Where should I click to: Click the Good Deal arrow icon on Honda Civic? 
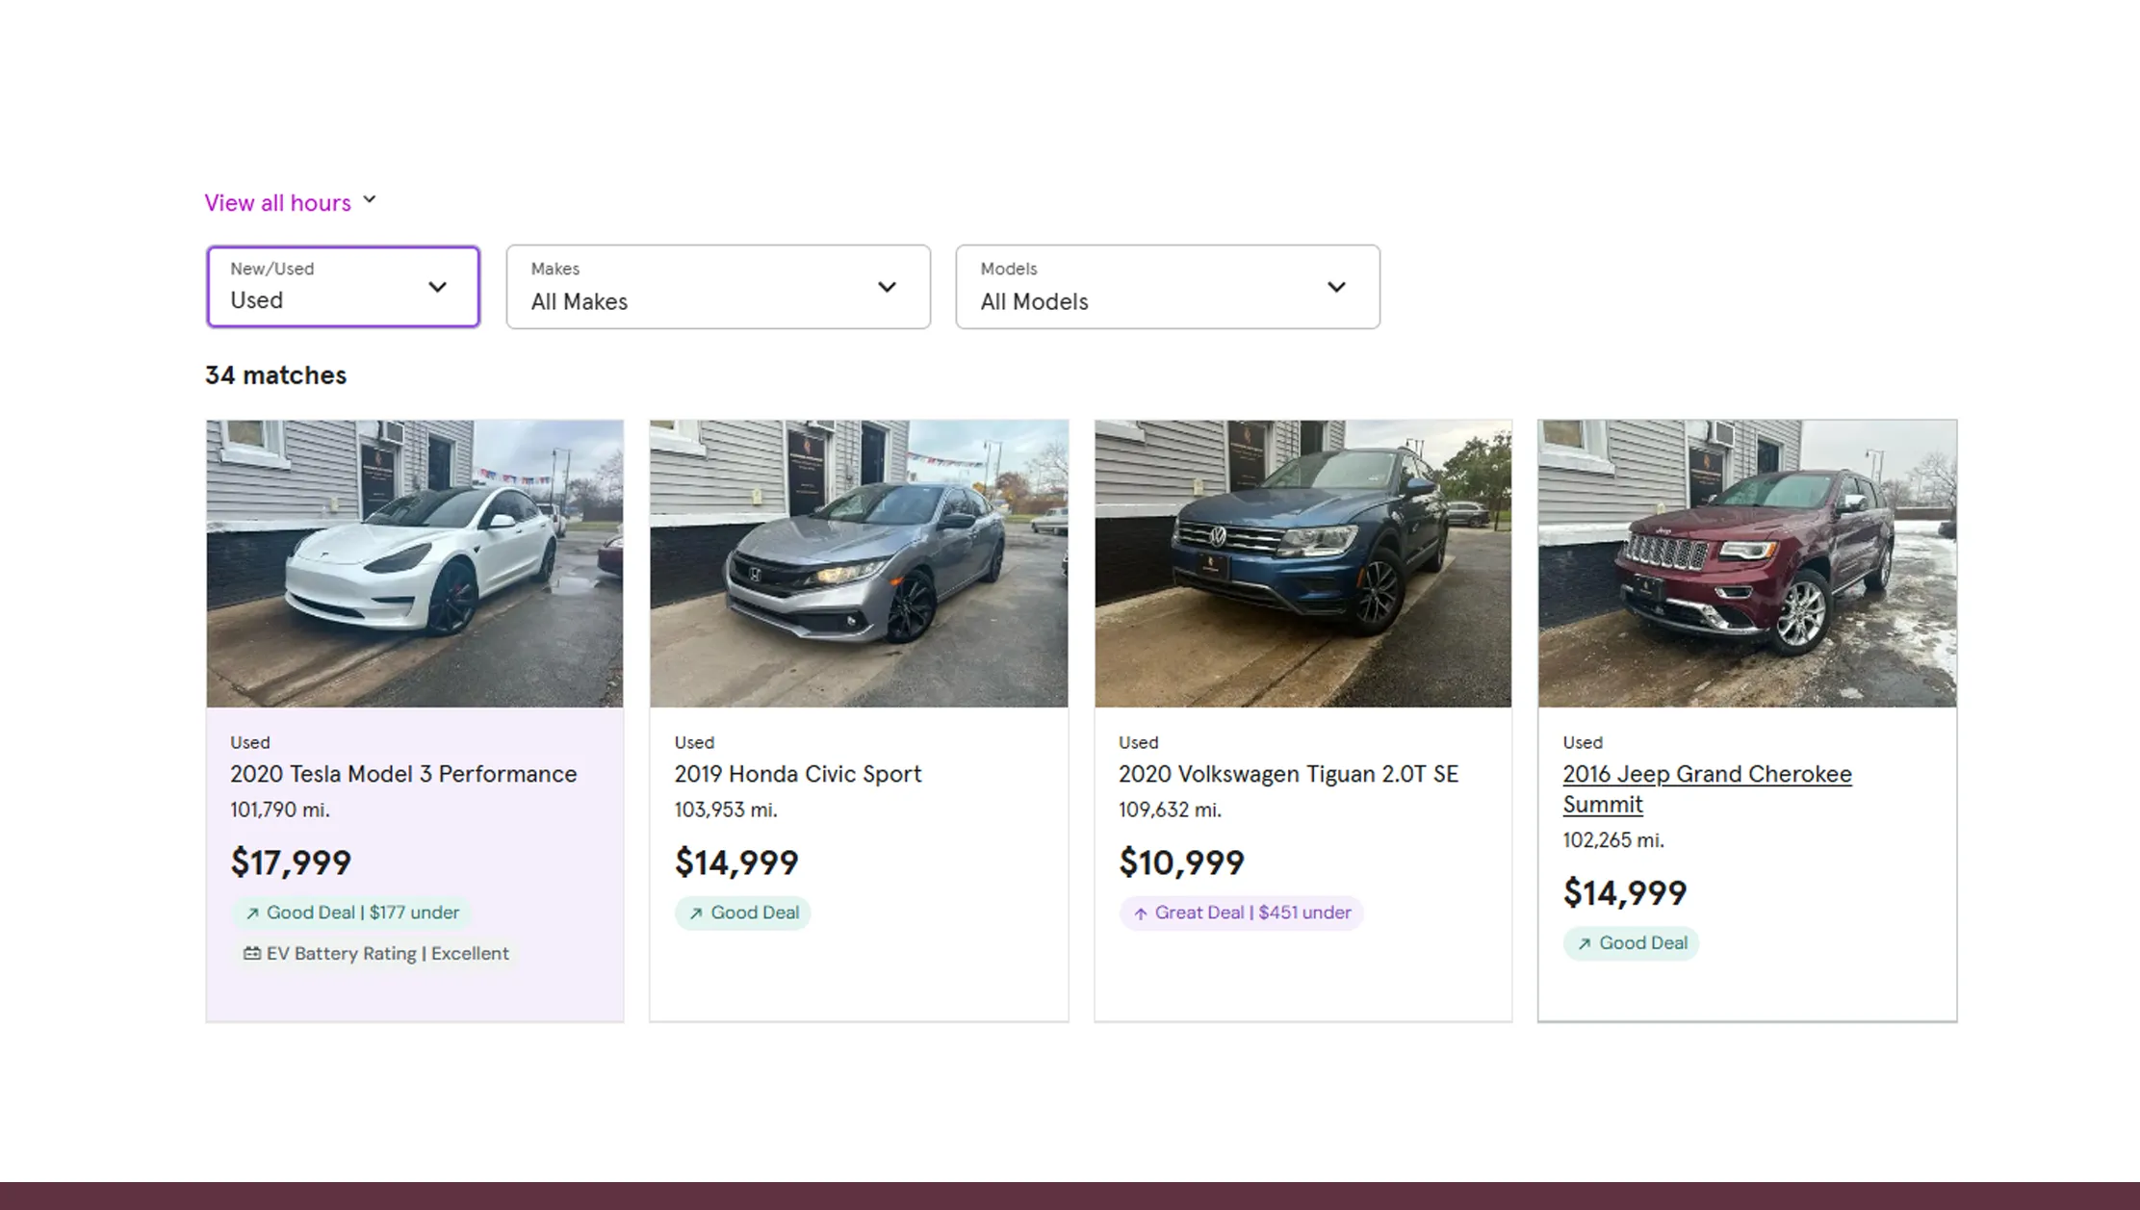[x=696, y=914]
